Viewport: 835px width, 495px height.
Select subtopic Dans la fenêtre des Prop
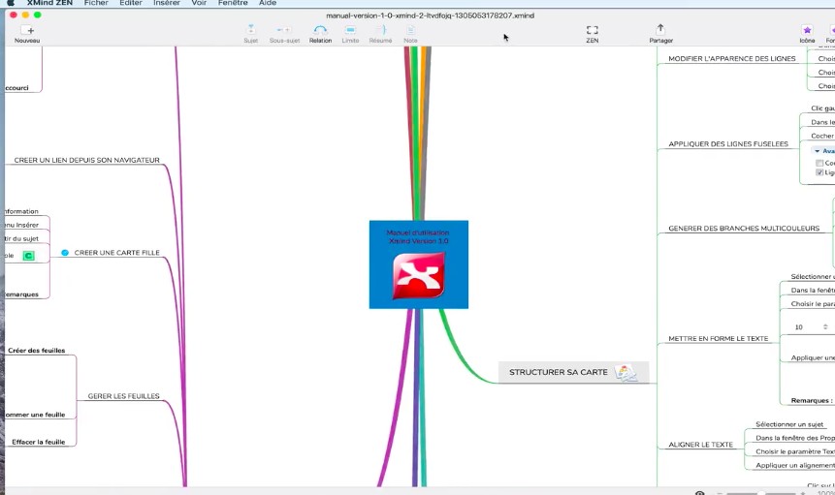(x=795, y=438)
